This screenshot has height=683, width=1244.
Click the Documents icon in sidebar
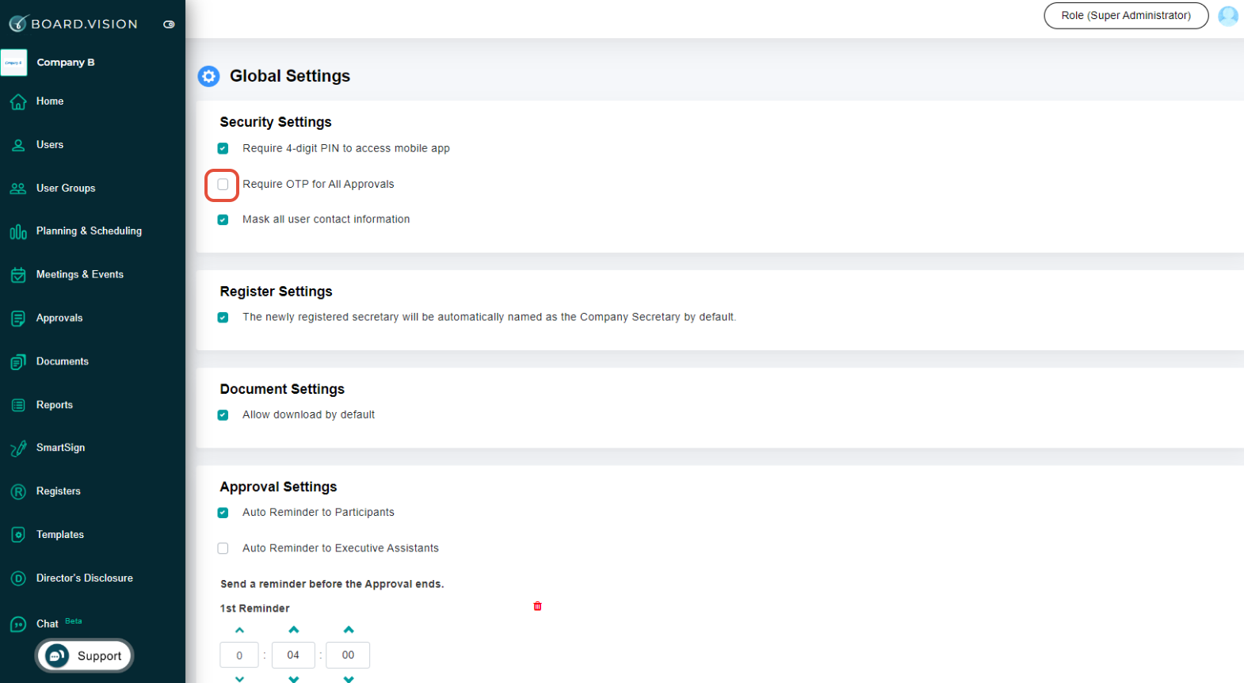tap(18, 362)
